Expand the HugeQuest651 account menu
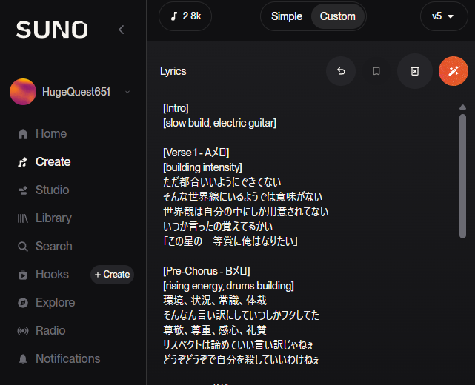The image size is (475, 385). [127, 92]
